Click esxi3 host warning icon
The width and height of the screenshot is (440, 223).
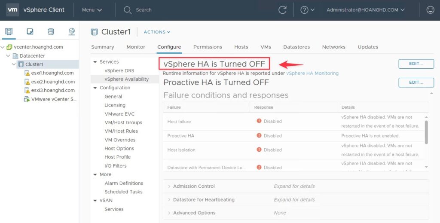coord(27,90)
